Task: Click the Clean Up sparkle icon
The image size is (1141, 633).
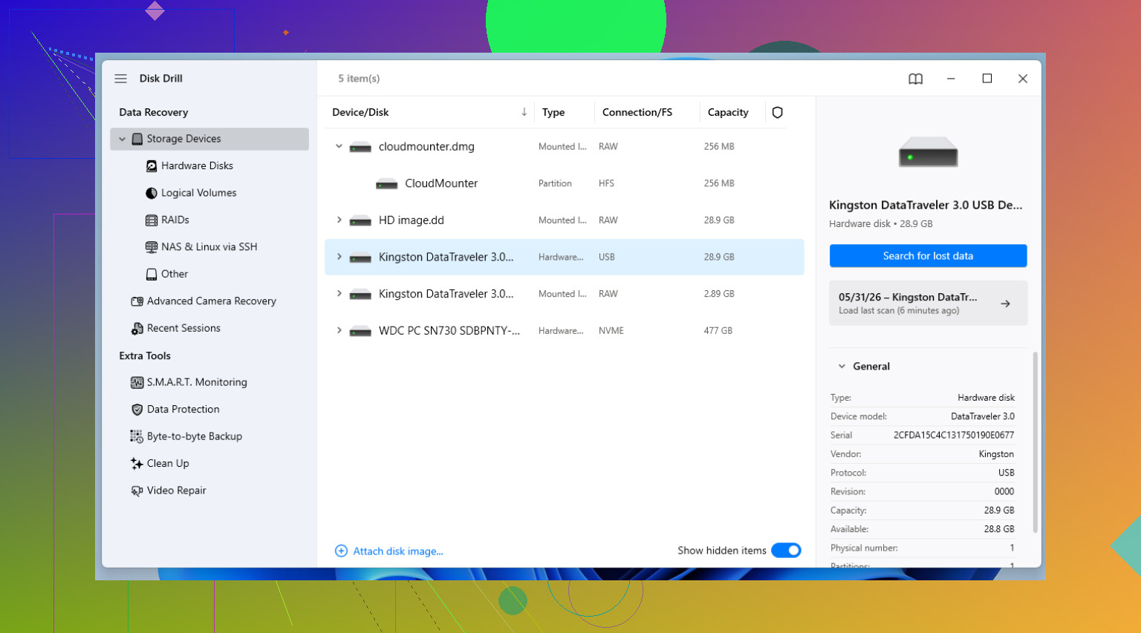Action: [137, 464]
